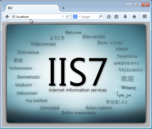Go back using the back arrow button
This screenshot has width=152, height=129.
tap(7, 17)
